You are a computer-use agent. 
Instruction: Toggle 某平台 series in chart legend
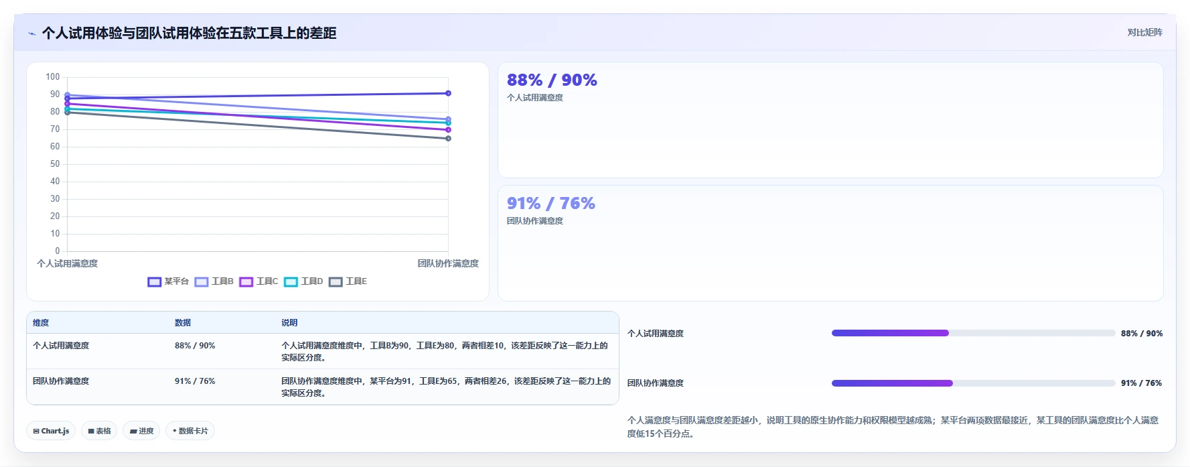click(168, 281)
